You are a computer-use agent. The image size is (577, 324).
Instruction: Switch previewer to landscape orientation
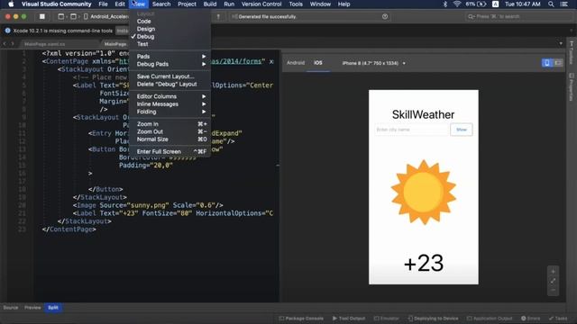point(558,63)
